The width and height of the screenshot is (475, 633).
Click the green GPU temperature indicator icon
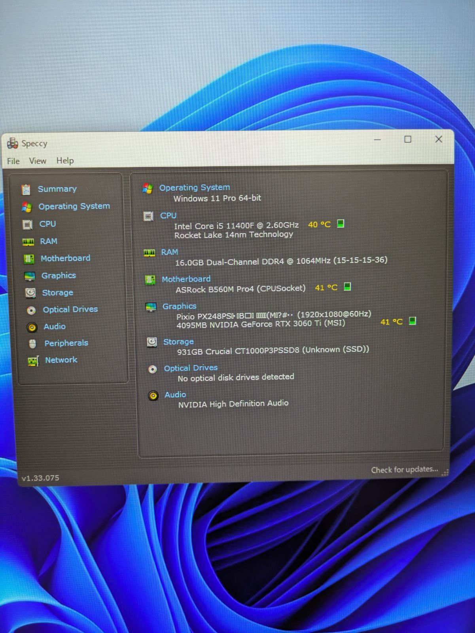[412, 321]
